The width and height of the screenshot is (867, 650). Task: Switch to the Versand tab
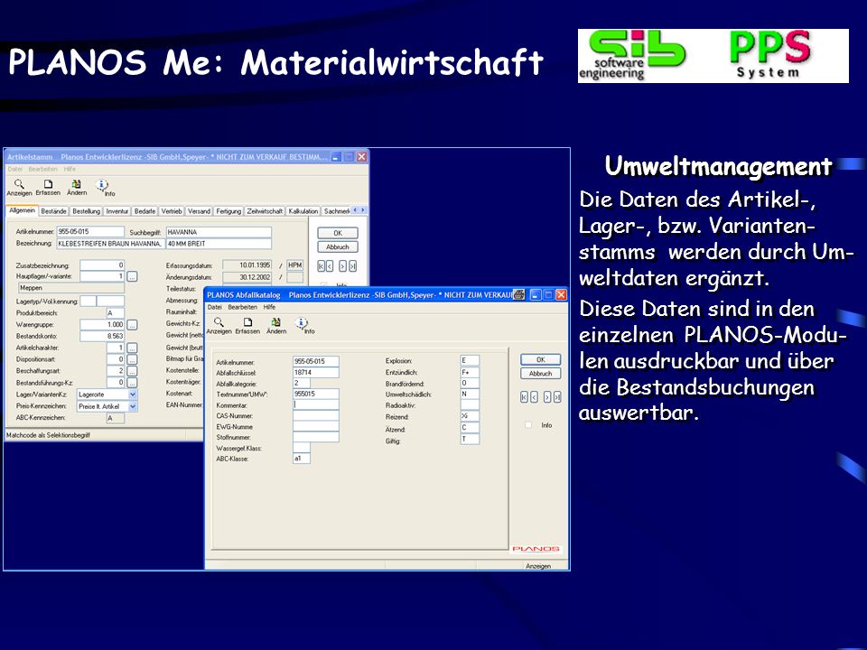pos(199,211)
